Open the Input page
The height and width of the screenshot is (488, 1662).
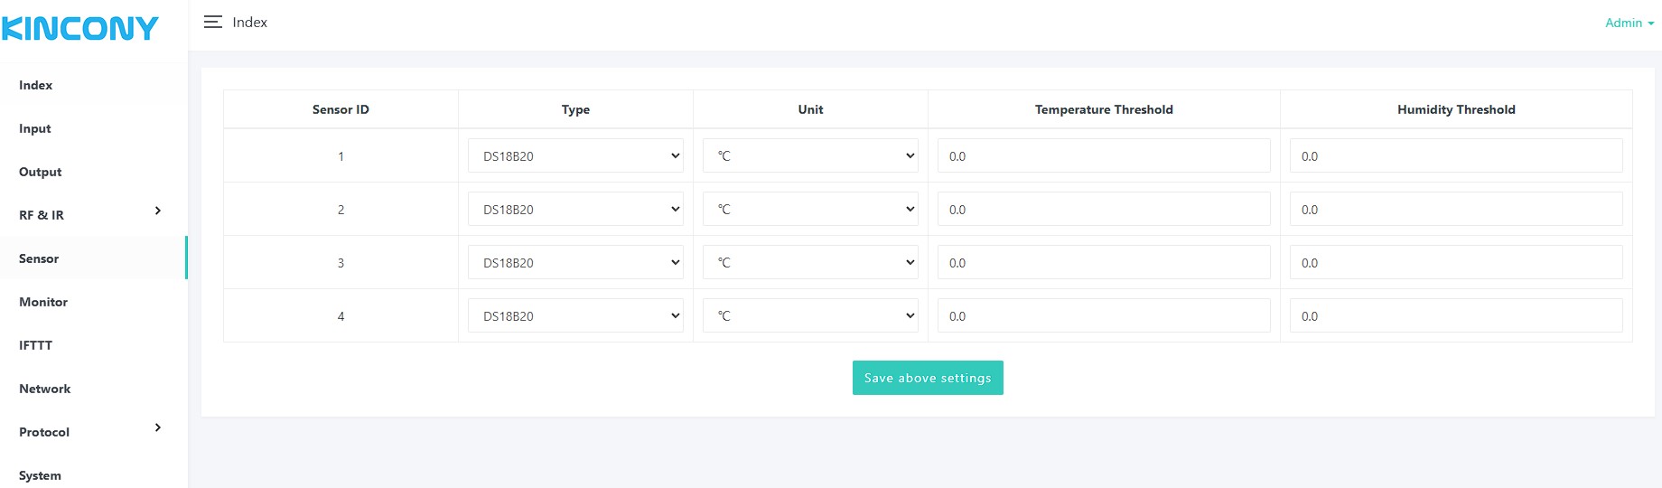click(x=35, y=128)
